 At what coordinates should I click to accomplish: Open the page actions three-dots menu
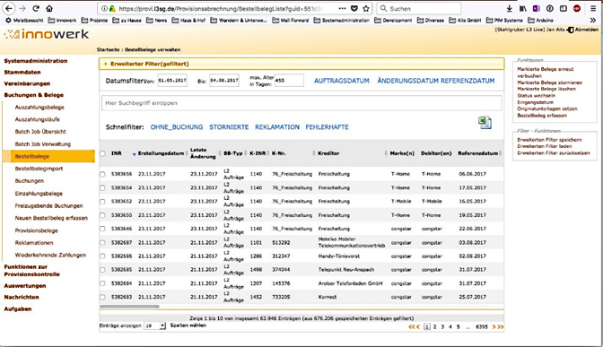pos(342,8)
